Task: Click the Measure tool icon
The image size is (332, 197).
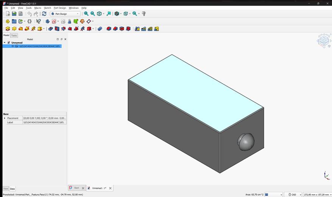Action: 144,14
